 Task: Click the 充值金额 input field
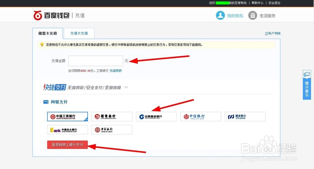tap(96, 61)
